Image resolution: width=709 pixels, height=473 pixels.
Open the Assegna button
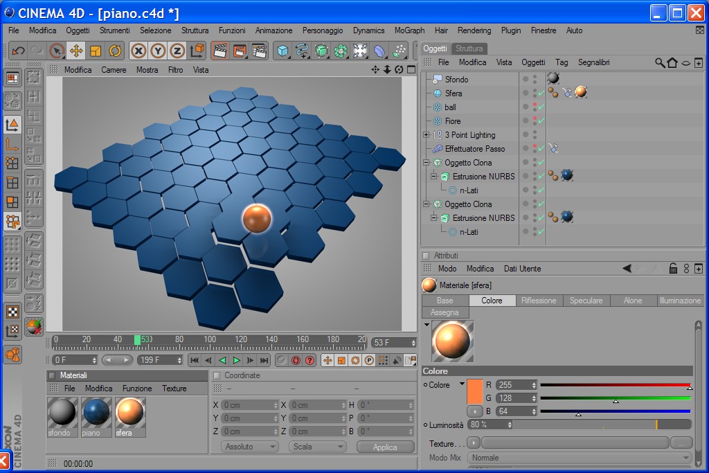pos(445,312)
